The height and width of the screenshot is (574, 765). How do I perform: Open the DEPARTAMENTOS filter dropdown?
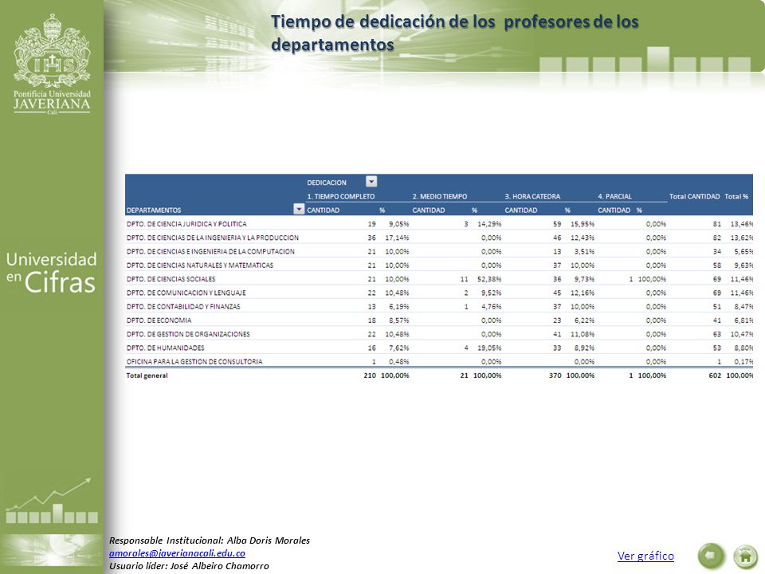click(x=299, y=210)
